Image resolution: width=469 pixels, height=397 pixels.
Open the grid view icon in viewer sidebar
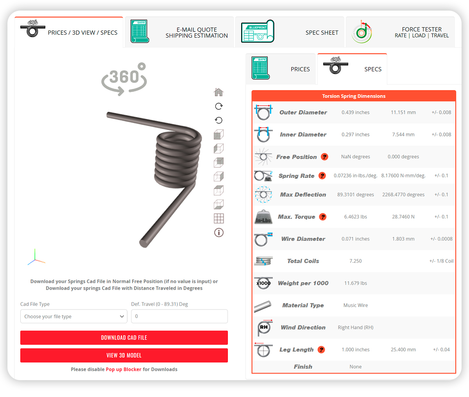pyautogui.click(x=218, y=219)
